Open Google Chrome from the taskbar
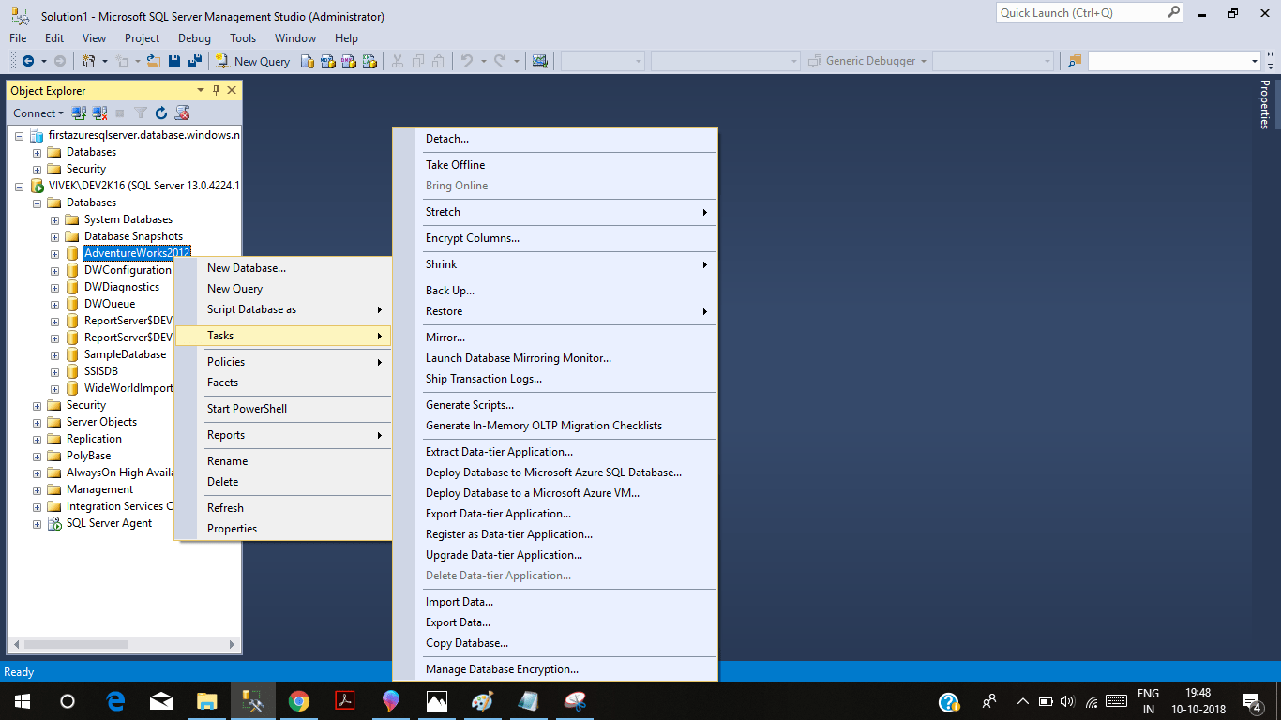The width and height of the screenshot is (1281, 720). click(x=299, y=701)
